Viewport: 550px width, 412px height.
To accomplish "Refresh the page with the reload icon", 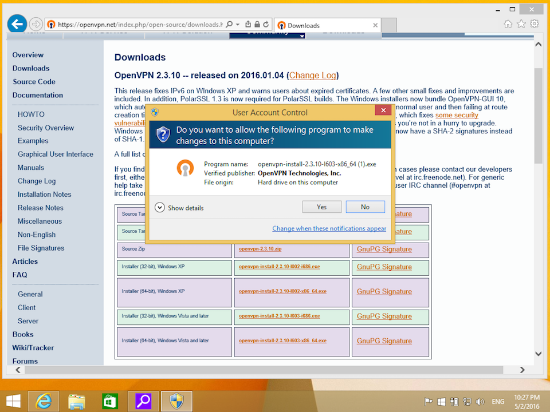I will (266, 24).
